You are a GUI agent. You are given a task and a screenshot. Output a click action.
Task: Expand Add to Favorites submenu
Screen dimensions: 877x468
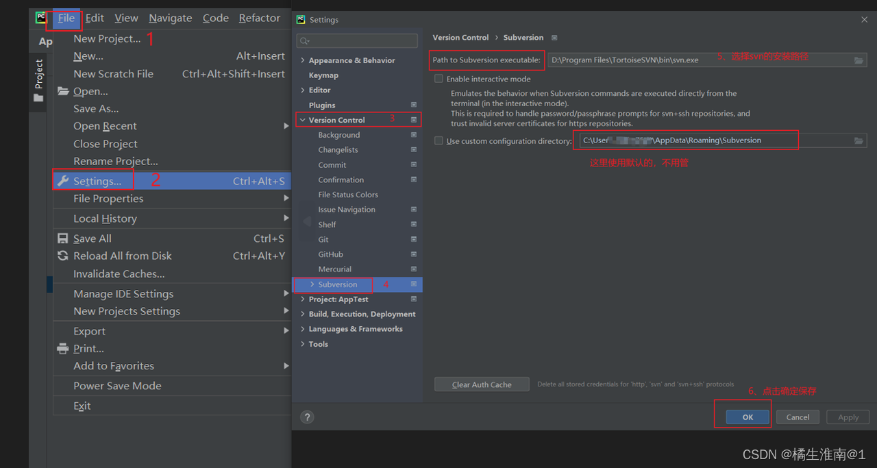(x=172, y=366)
